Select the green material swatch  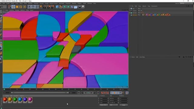point(15,100)
